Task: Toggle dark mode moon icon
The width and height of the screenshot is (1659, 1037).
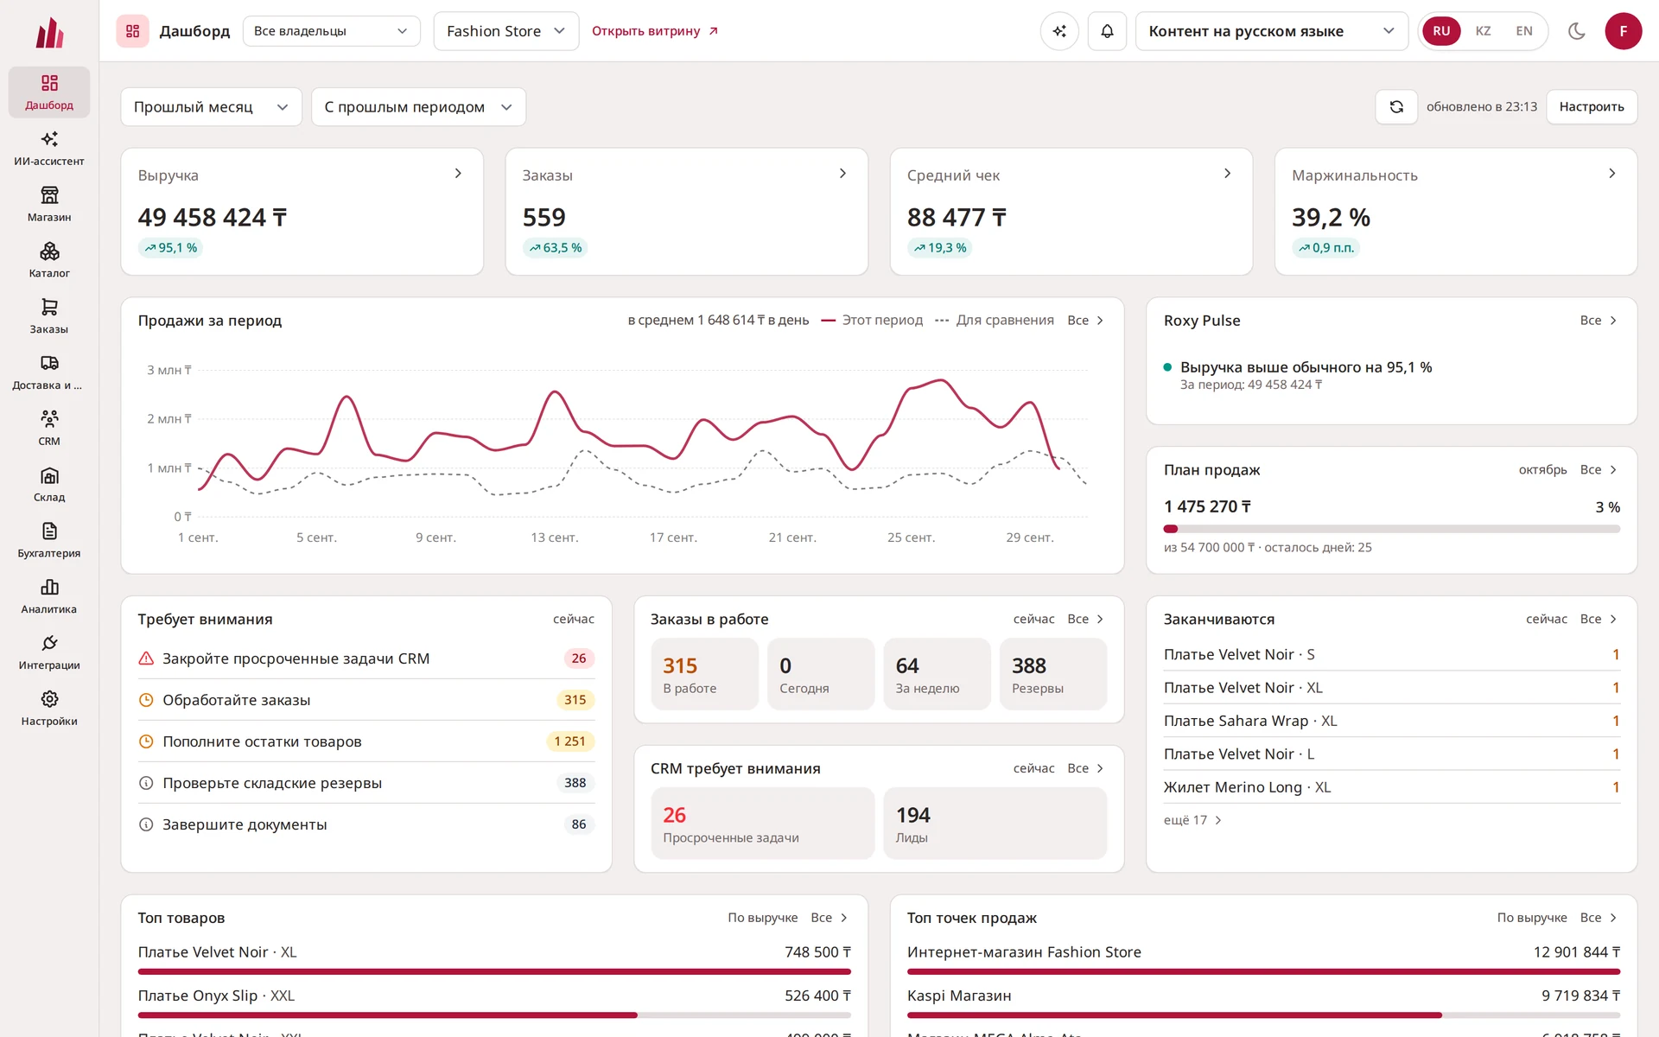Action: click(1576, 31)
